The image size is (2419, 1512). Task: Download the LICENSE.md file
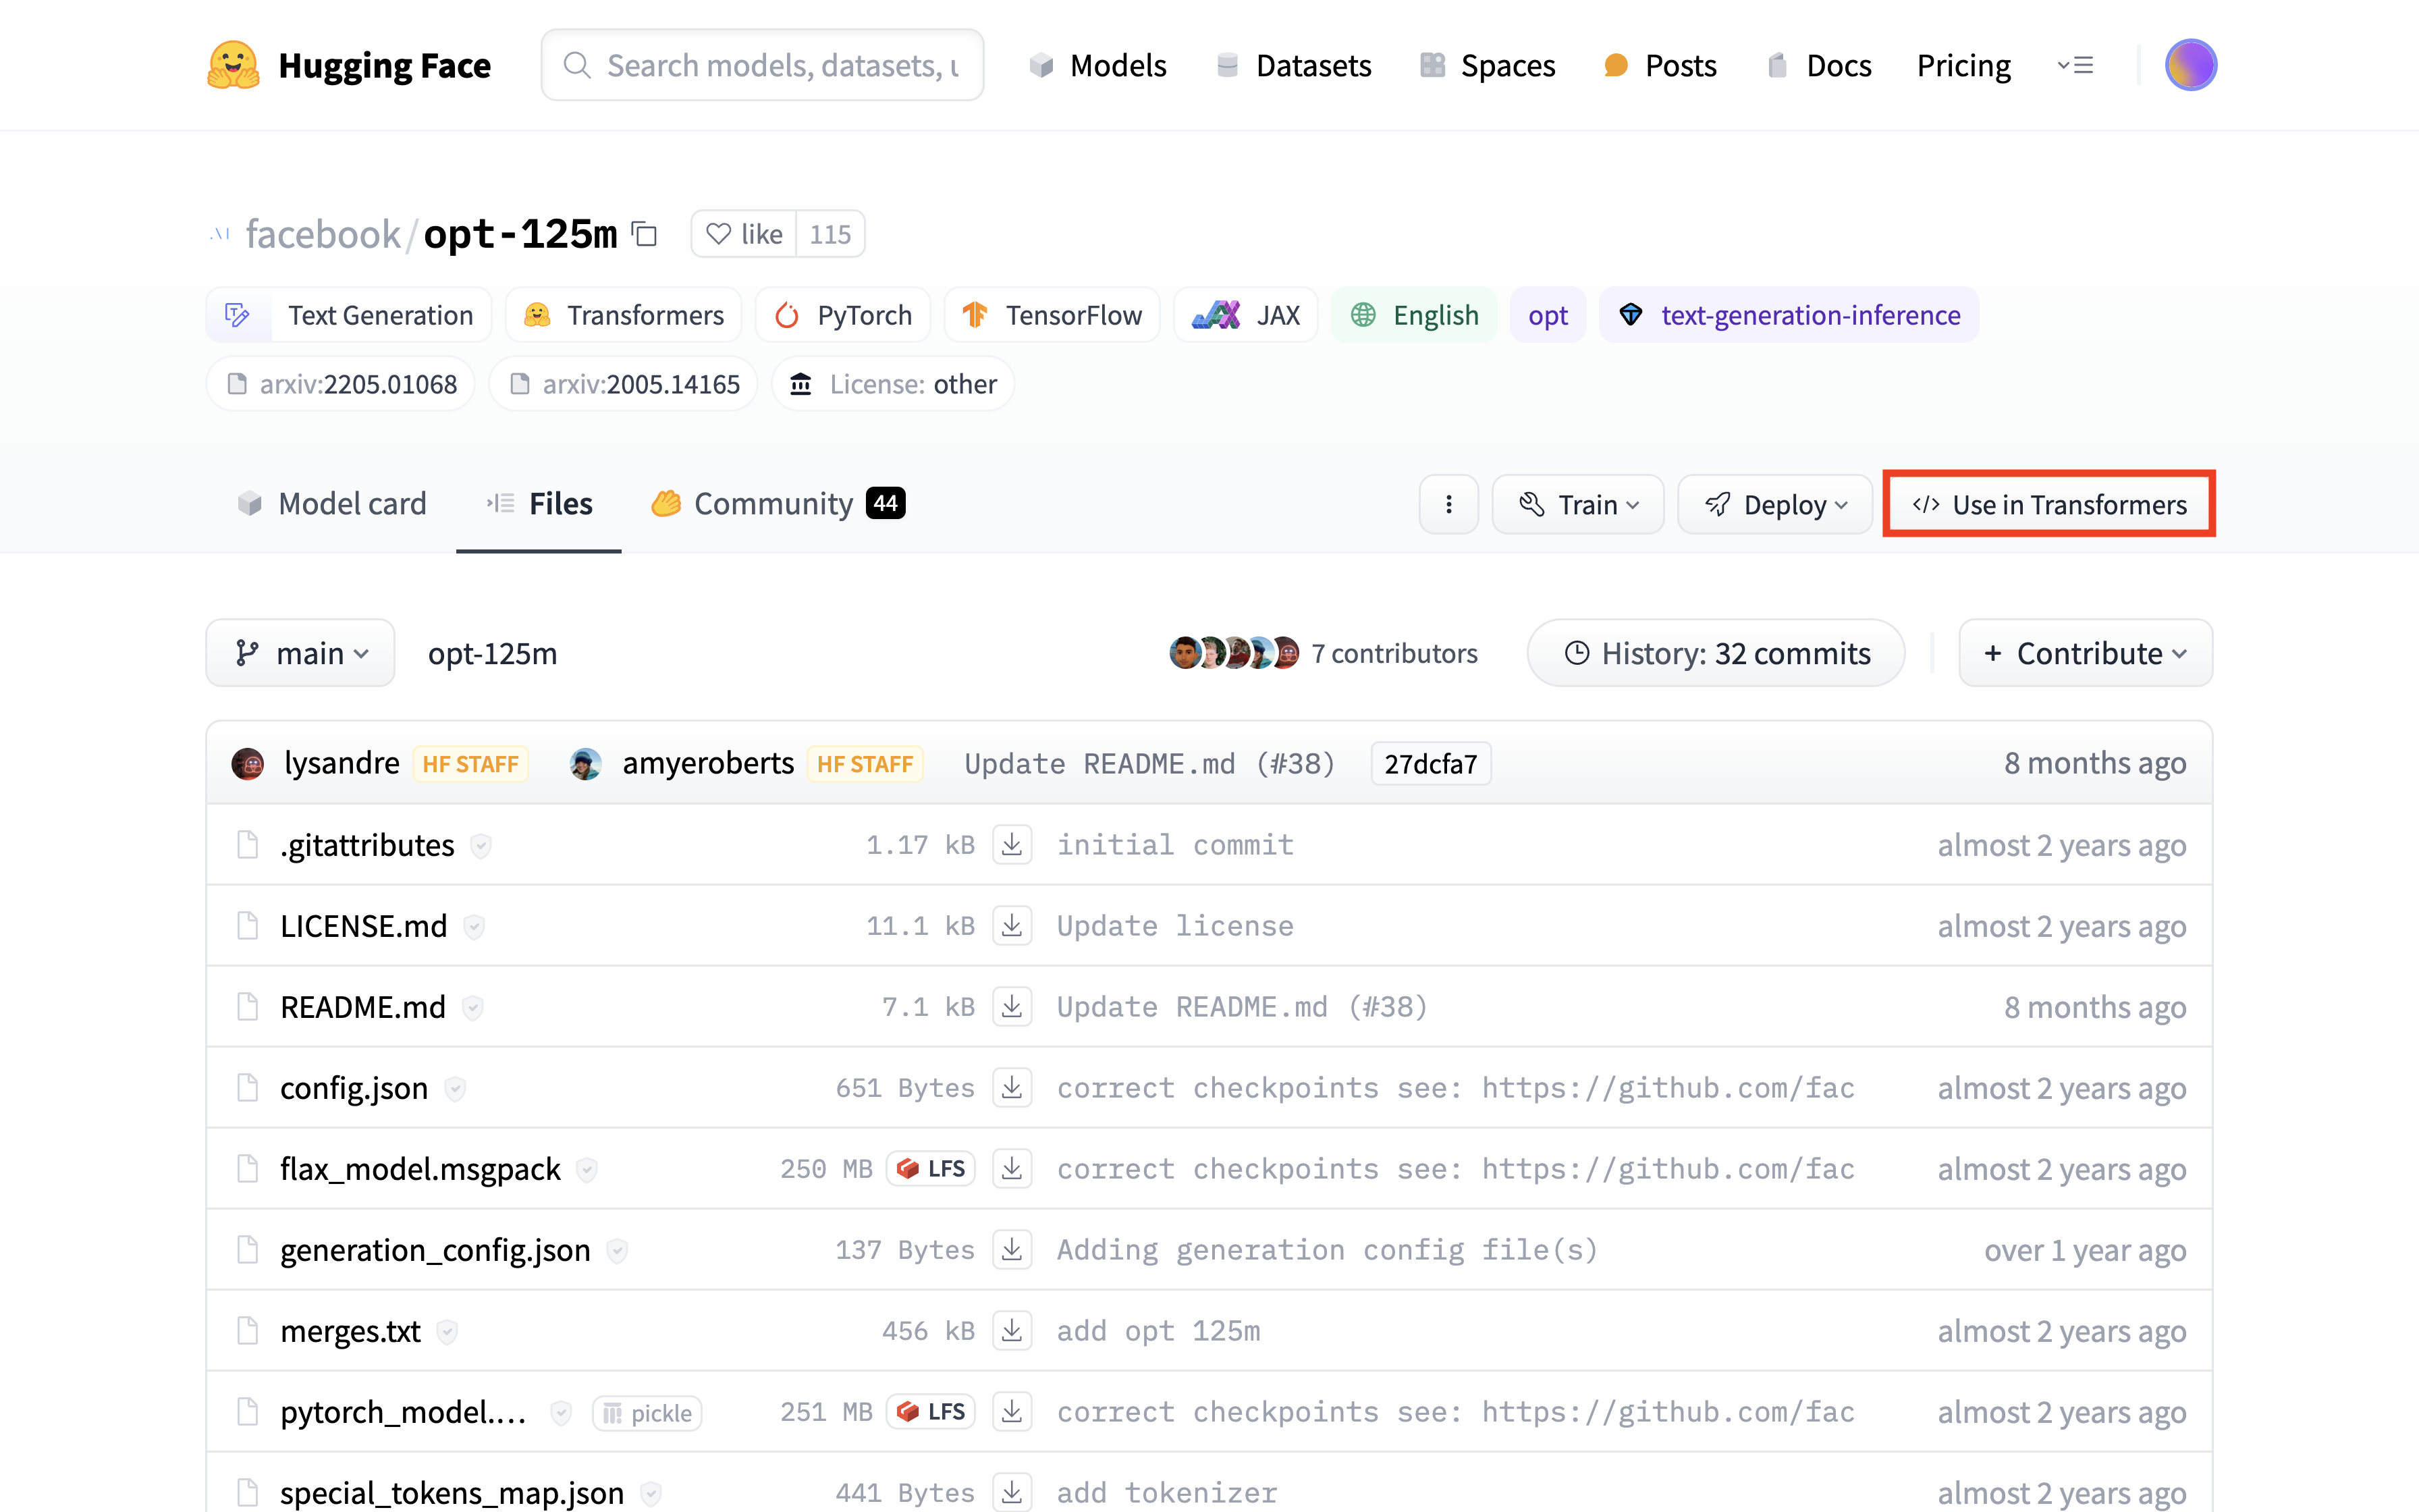click(x=1012, y=926)
